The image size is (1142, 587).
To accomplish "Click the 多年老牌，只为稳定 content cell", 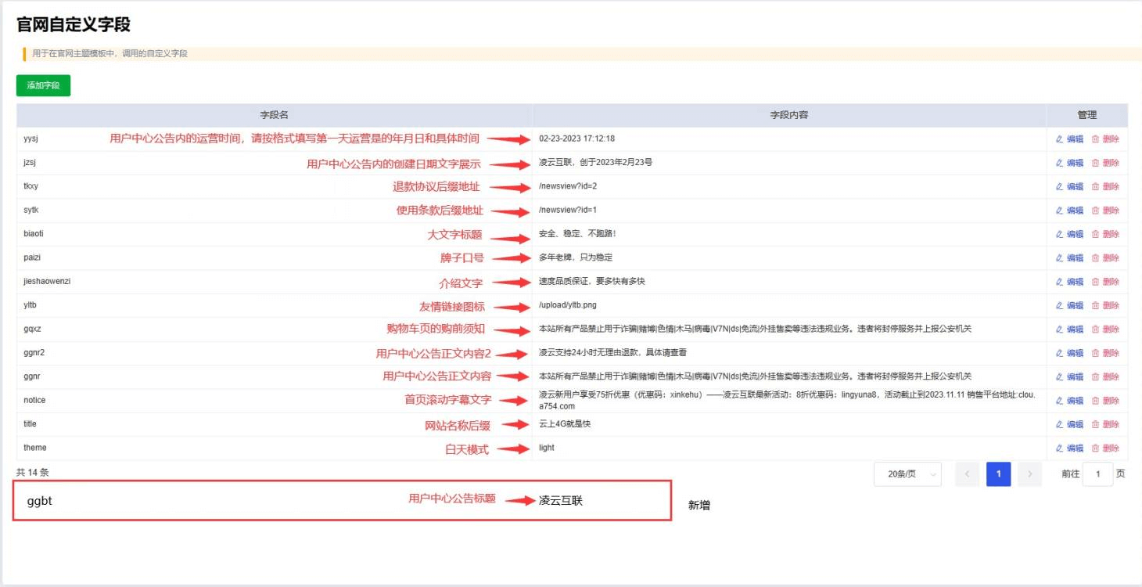I will [789, 257].
